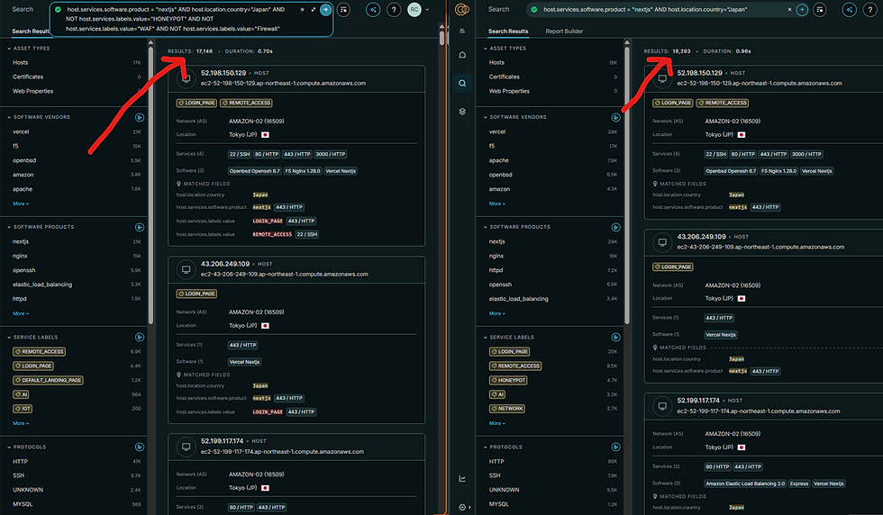Open the analytics chart icon in the navigation rail
Screen dimensions: 883x515
tap(462, 478)
